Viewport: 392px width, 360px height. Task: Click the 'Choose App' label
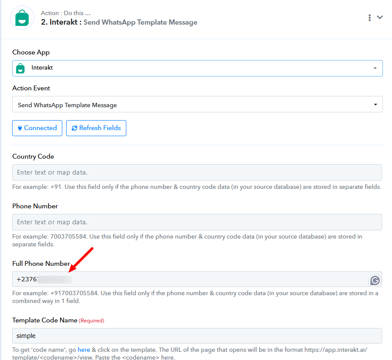click(31, 52)
